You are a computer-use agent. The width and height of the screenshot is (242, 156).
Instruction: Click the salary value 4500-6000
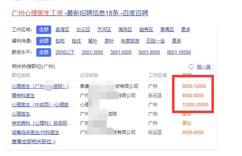click(193, 133)
